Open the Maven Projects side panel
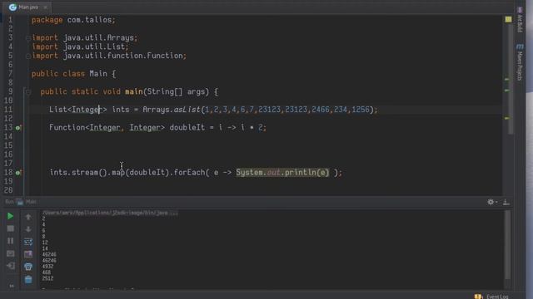The height and width of the screenshot is (299, 533). 520,61
